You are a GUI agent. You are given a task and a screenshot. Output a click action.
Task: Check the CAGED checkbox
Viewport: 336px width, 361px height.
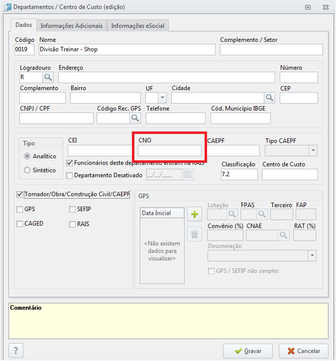[x=20, y=224]
